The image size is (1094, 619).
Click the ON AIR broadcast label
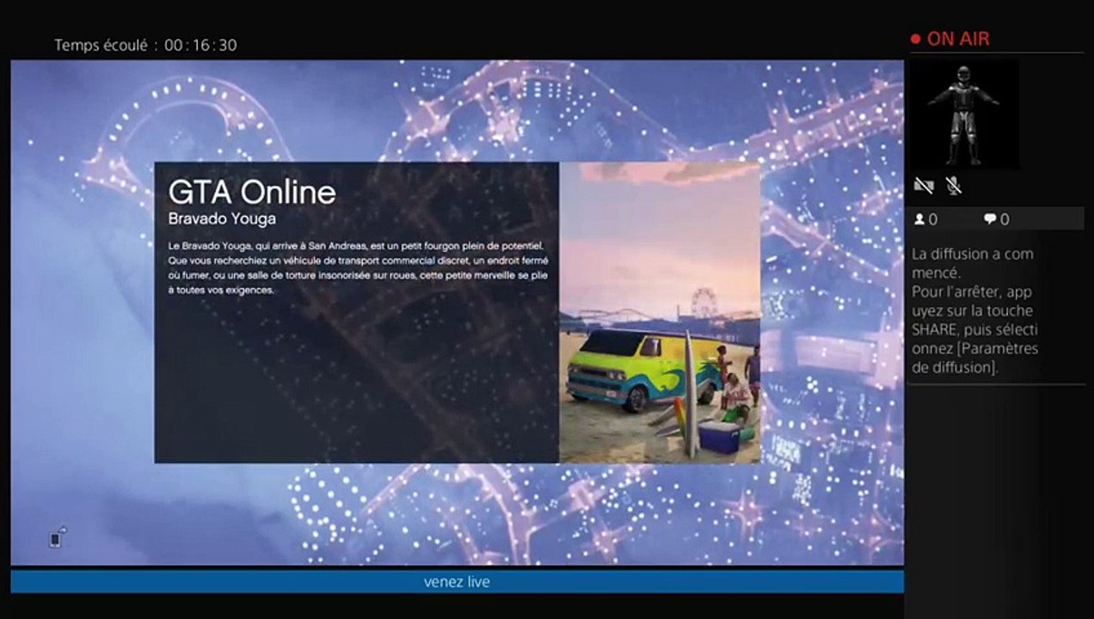pos(958,39)
